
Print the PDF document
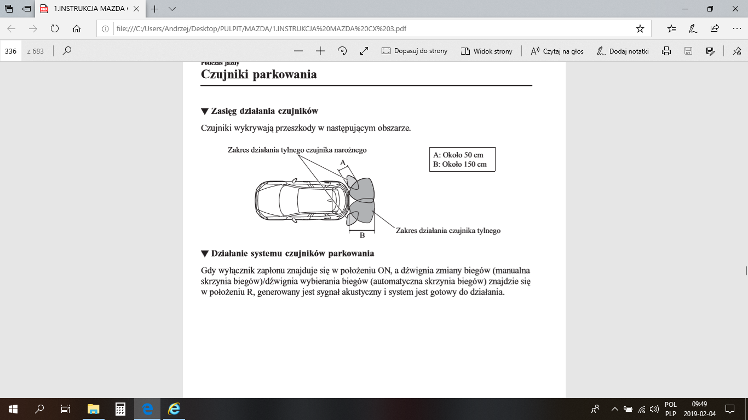pos(666,51)
